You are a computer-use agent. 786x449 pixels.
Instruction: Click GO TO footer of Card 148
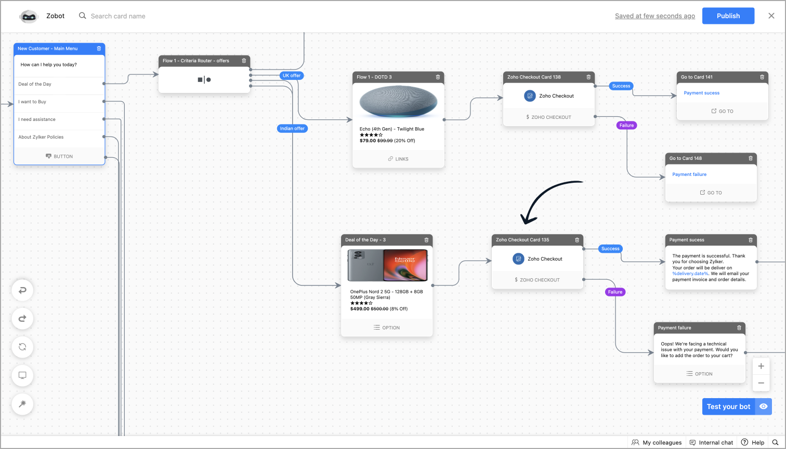pyautogui.click(x=711, y=193)
